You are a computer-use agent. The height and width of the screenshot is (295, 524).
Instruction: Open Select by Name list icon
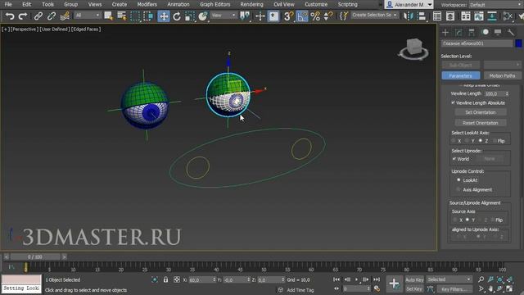click(x=122, y=16)
